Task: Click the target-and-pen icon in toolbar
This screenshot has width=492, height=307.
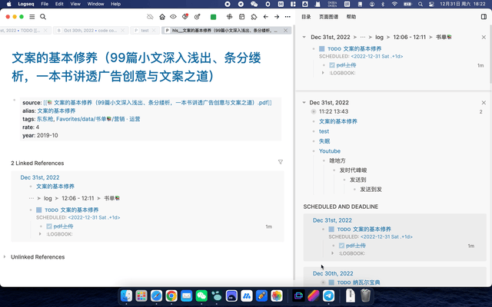Action: click(197, 17)
